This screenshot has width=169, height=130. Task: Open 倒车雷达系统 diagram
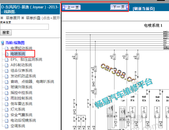[21, 104]
